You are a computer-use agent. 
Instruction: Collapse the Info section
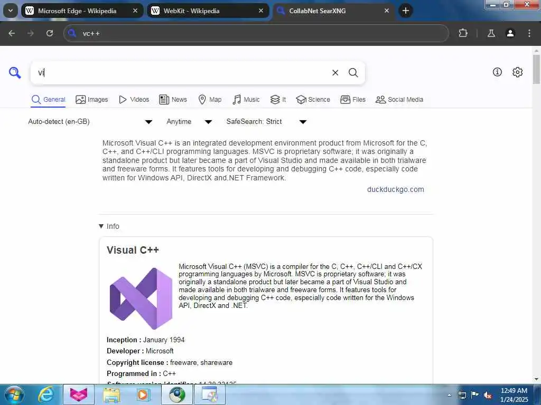pyautogui.click(x=109, y=226)
